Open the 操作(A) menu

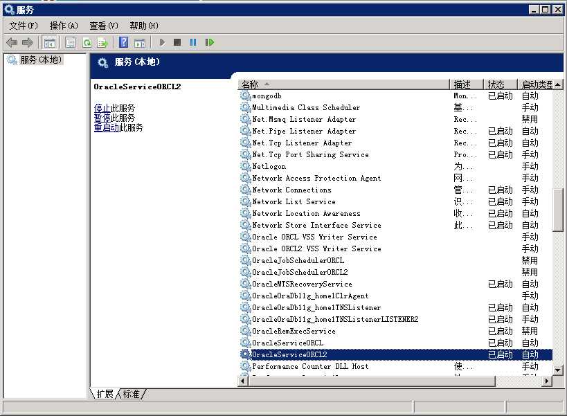point(64,26)
